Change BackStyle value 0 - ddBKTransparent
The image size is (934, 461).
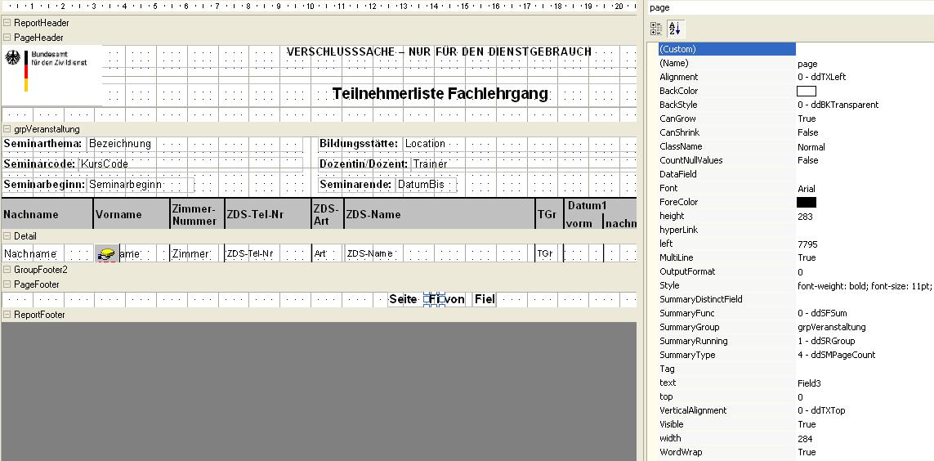(838, 105)
